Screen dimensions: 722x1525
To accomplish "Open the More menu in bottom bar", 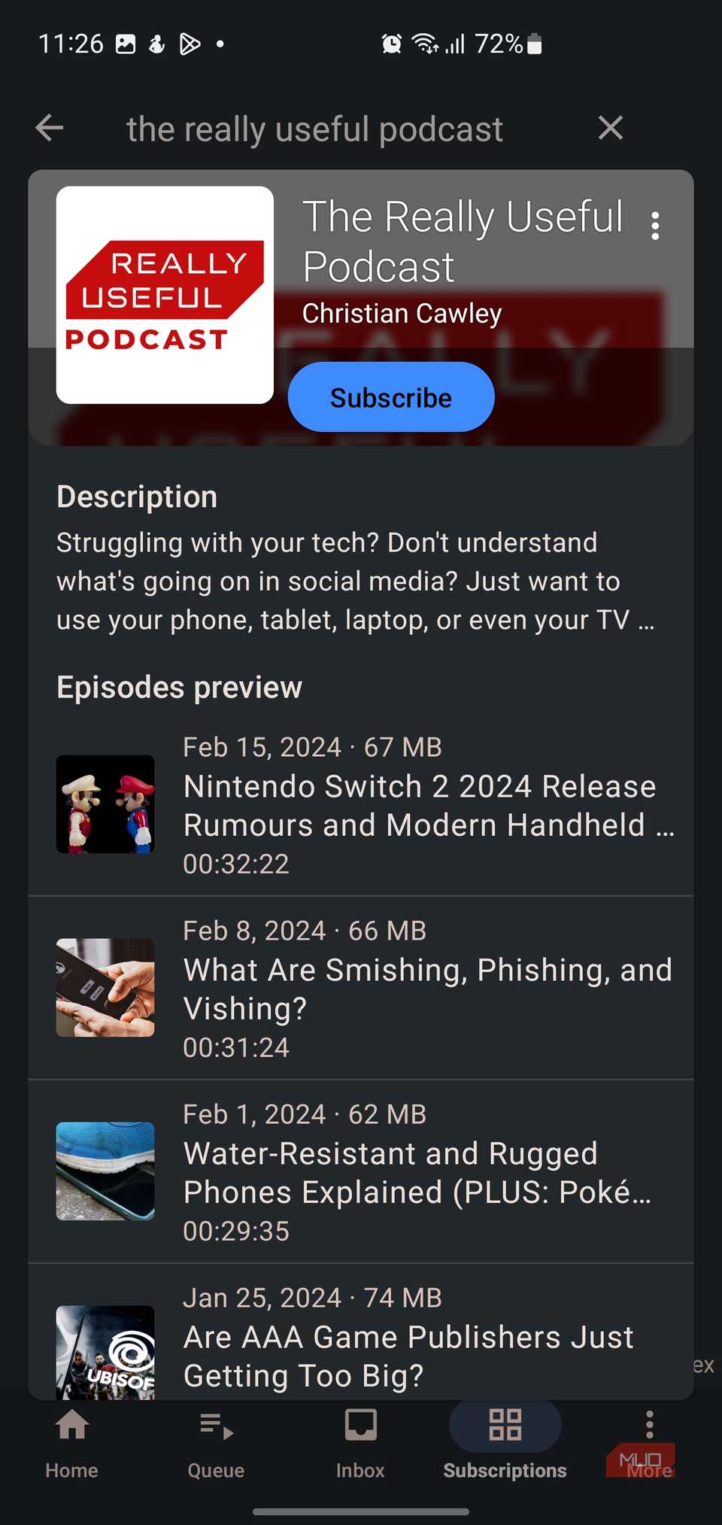I will click(x=650, y=1444).
